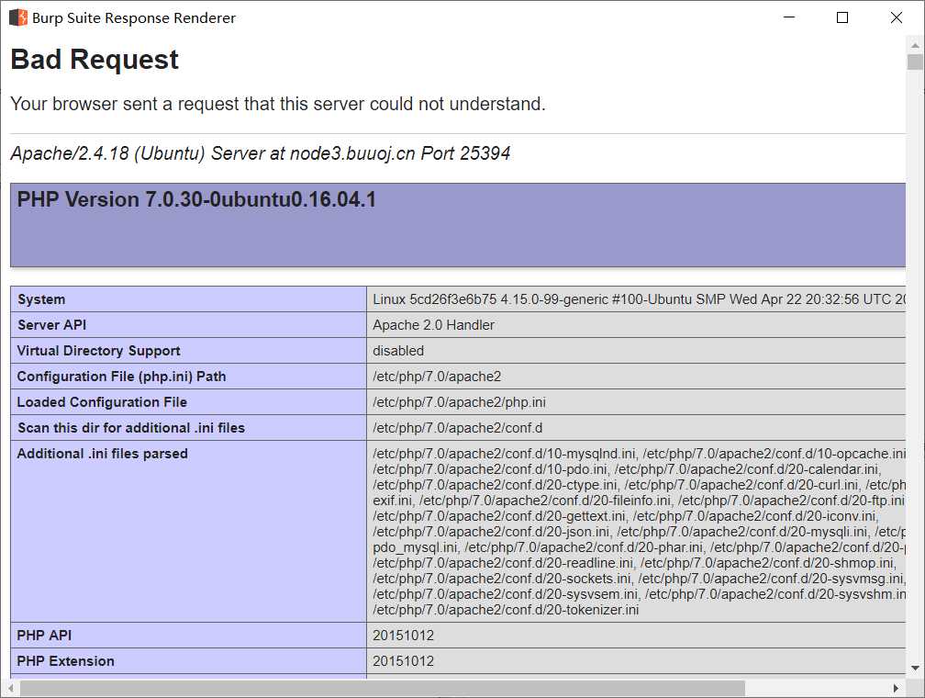Click the 'Burp Suite Response Renderer' window title
The image size is (925, 698).
134,18
